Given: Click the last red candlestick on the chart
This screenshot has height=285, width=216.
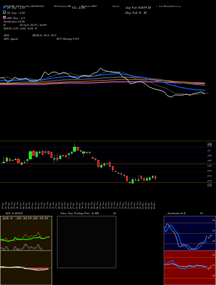Looking at the screenshot, I should tap(156, 177).
